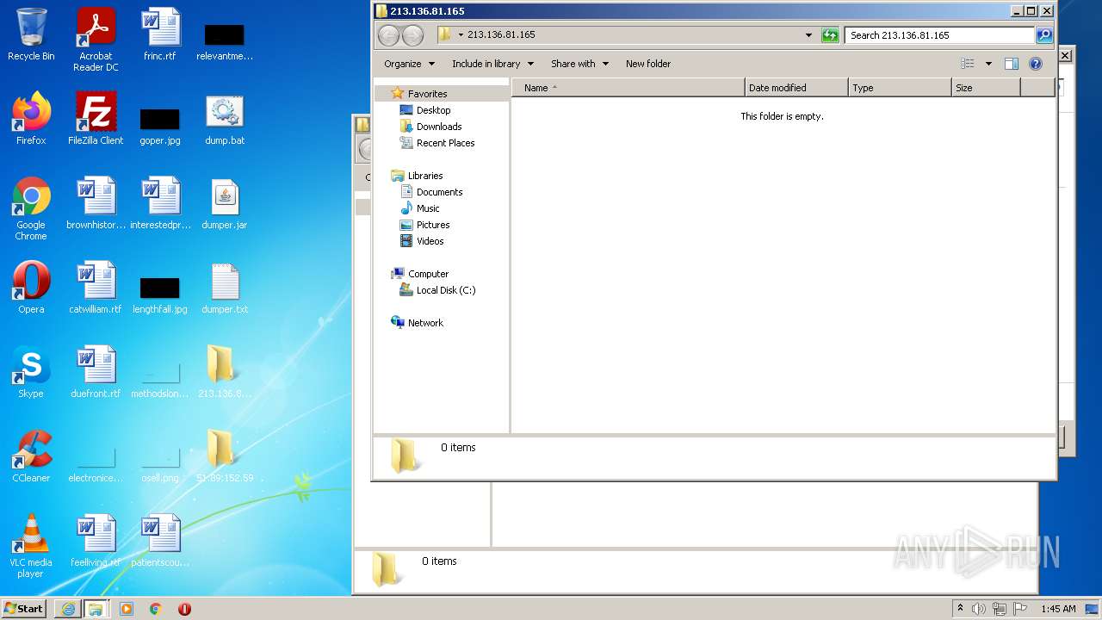
Task: Toggle the preview pane button
Action: point(1012,64)
